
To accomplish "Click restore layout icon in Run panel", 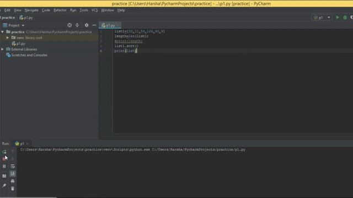I will tap(4, 176).
